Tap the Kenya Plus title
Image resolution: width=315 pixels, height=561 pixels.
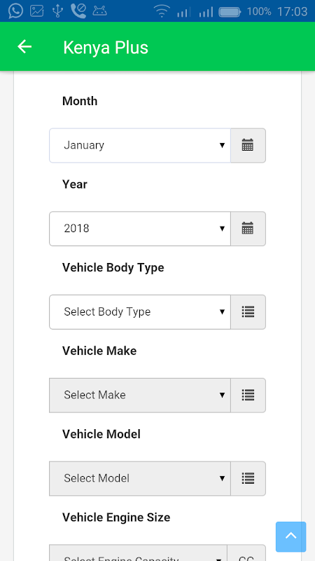tap(106, 48)
